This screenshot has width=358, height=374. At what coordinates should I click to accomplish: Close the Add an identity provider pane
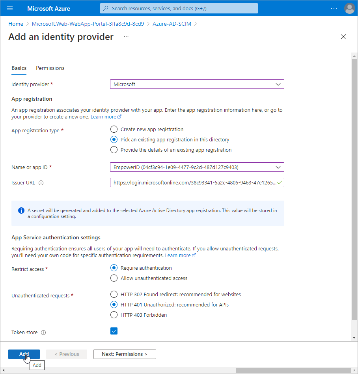[x=343, y=37]
